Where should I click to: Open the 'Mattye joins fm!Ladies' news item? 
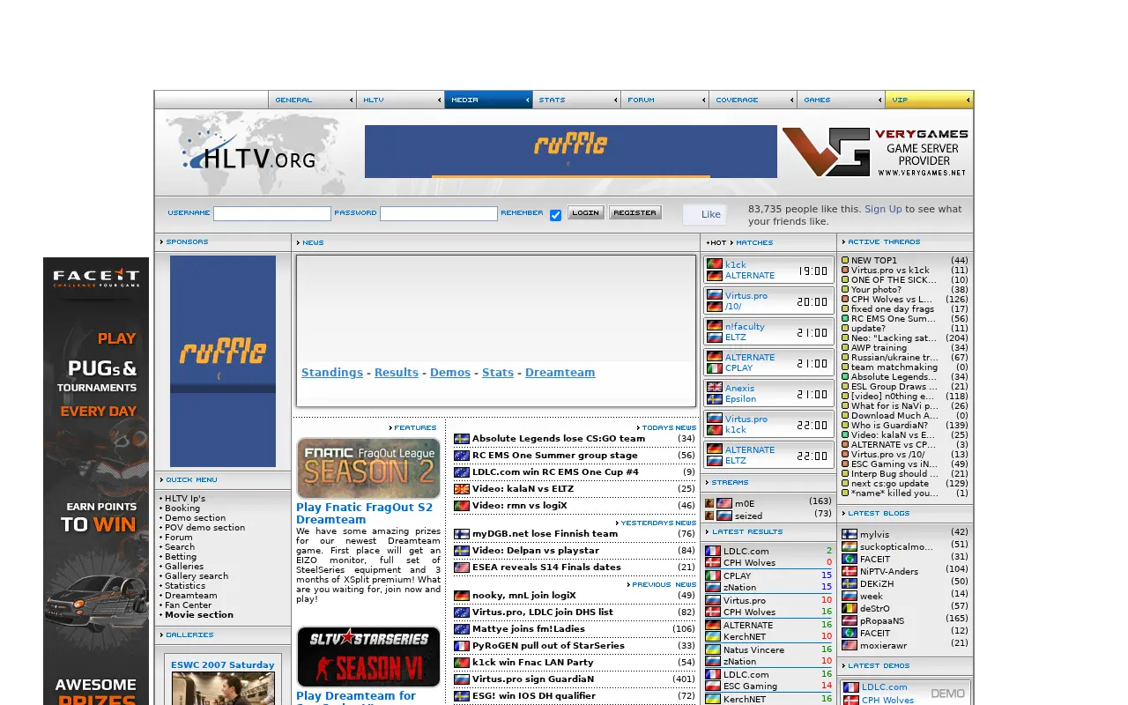point(529,629)
